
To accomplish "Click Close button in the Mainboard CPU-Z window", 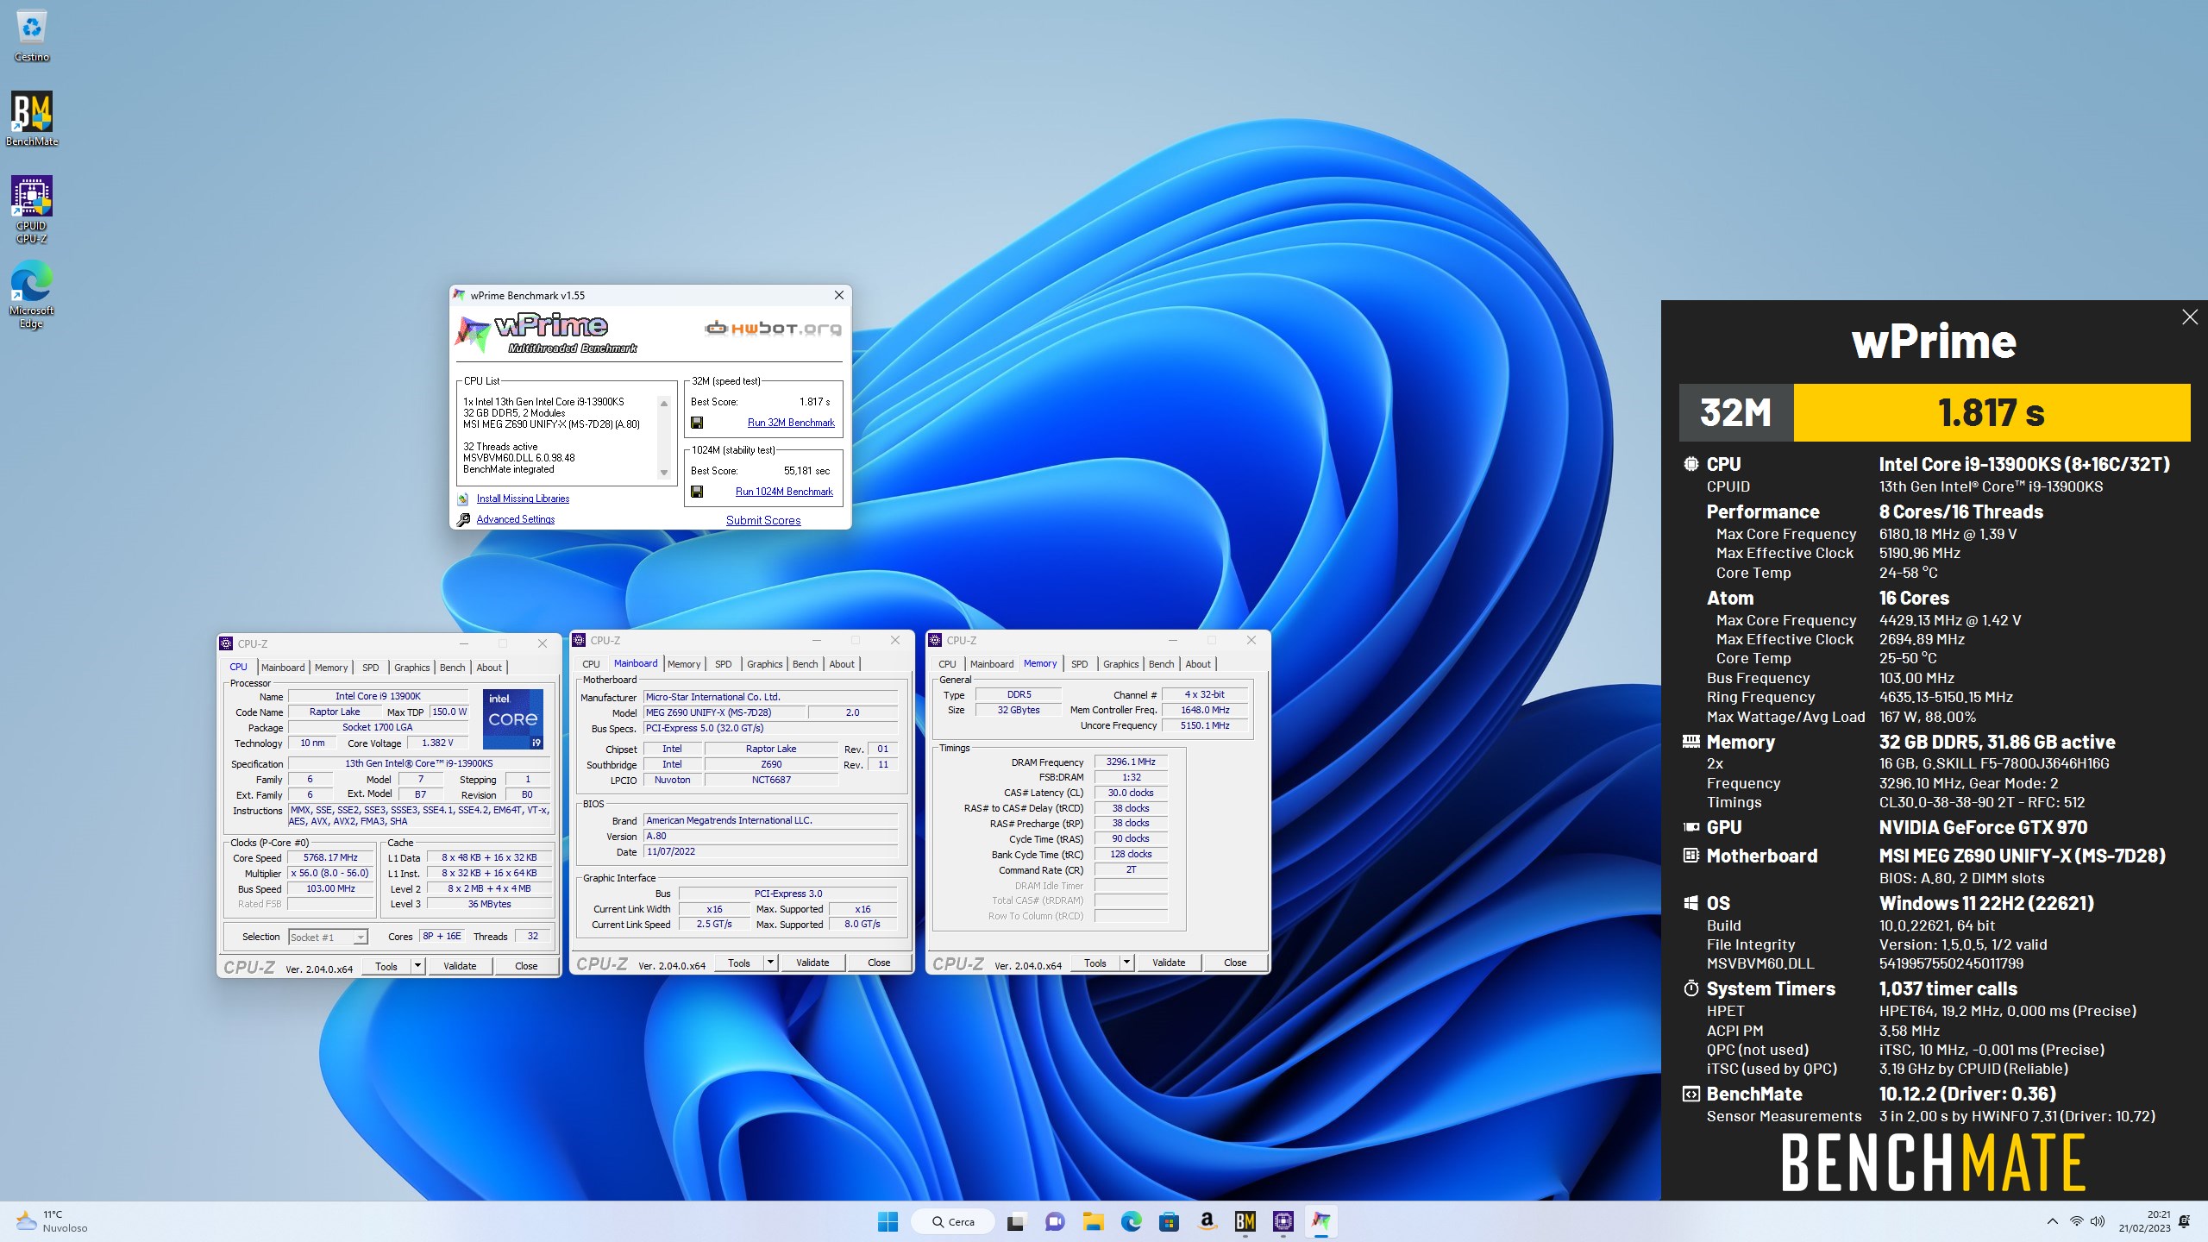I will [879, 963].
